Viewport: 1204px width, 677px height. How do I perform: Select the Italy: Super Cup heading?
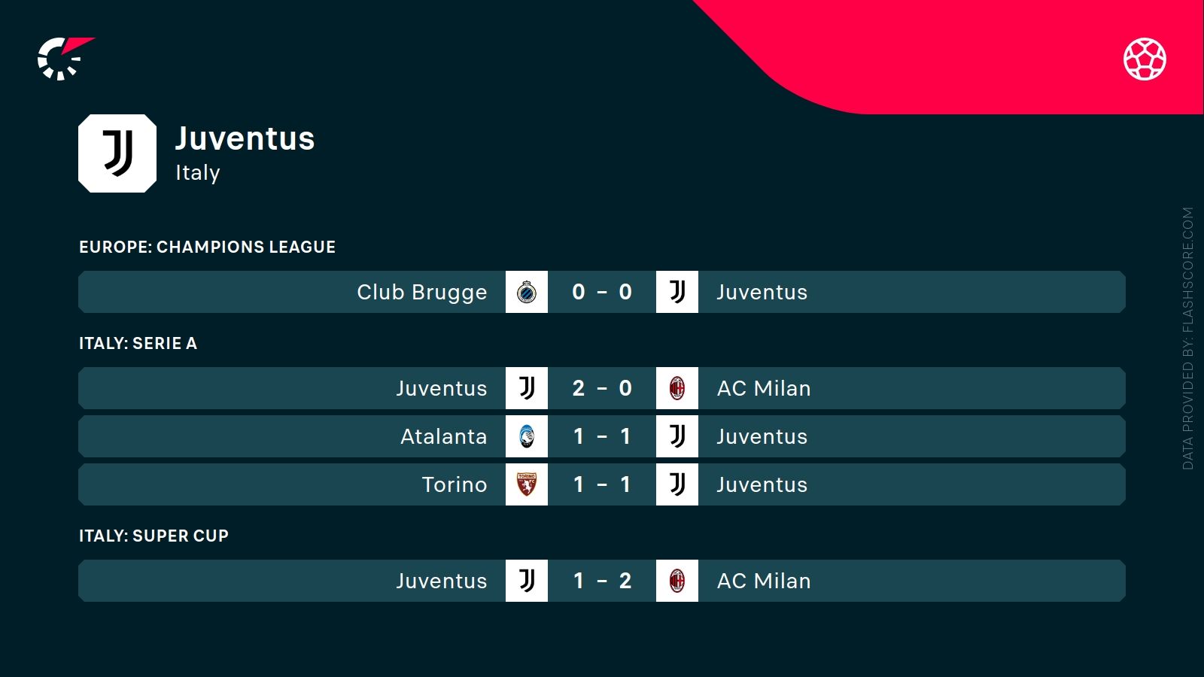point(154,536)
